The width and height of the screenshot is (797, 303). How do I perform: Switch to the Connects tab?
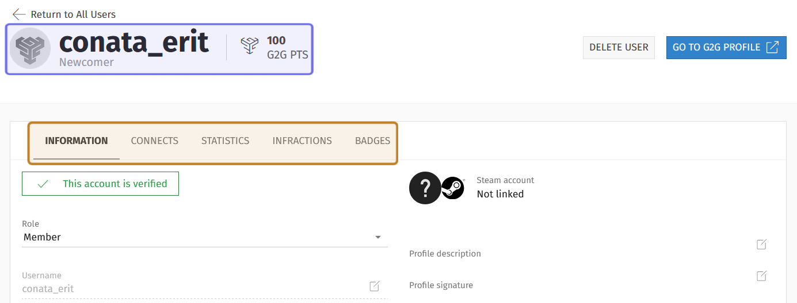click(x=155, y=141)
